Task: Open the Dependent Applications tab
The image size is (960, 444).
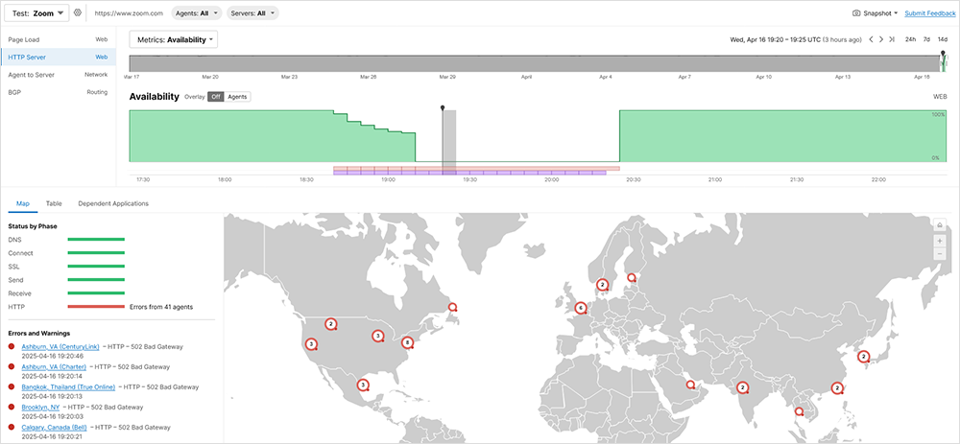Action: (113, 203)
